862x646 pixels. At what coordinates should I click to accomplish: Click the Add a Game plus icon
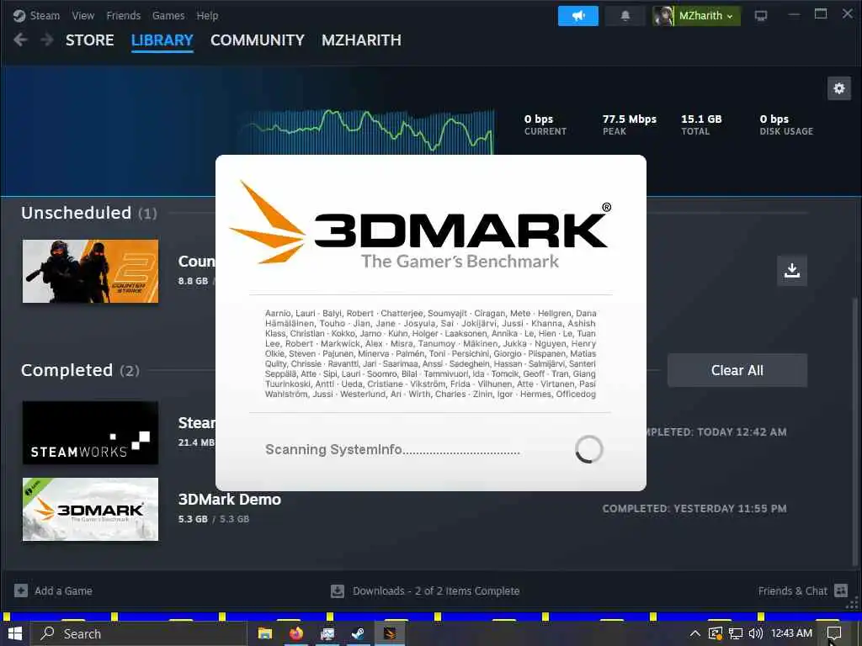(21, 590)
